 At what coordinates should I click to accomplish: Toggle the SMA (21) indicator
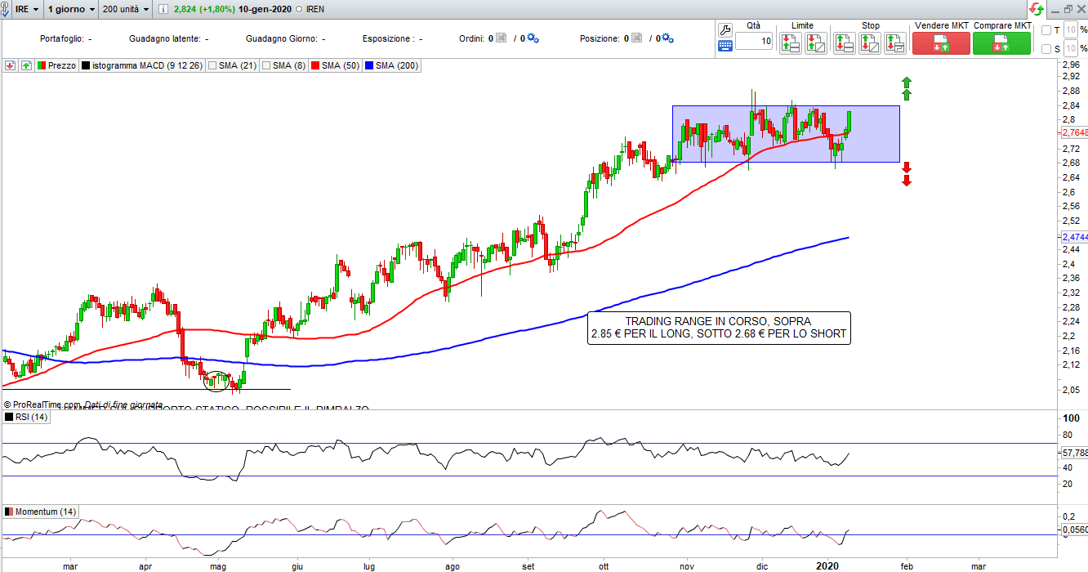213,65
